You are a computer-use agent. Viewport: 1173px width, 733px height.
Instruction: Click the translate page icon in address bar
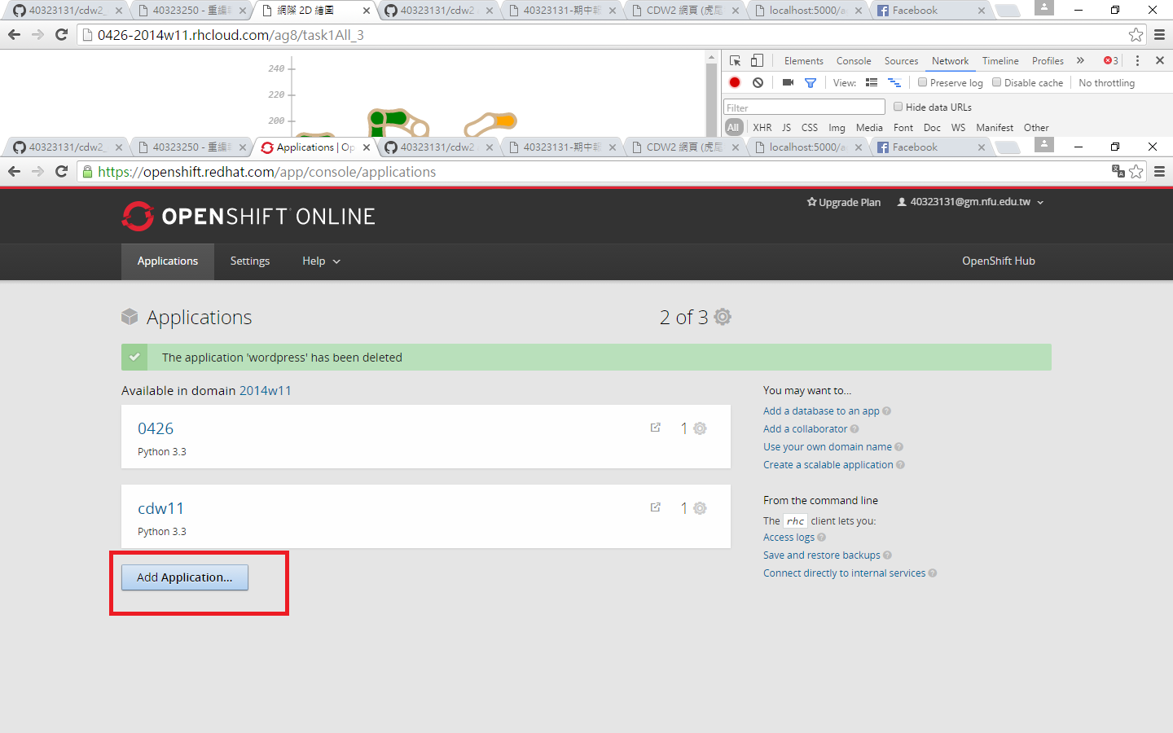pos(1118,171)
